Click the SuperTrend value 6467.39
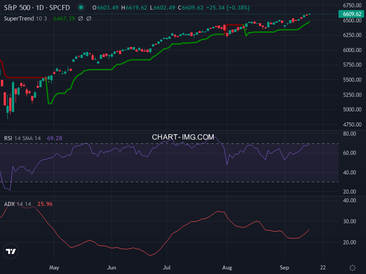The height and width of the screenshot is (274, 366). tap(64, 19)
